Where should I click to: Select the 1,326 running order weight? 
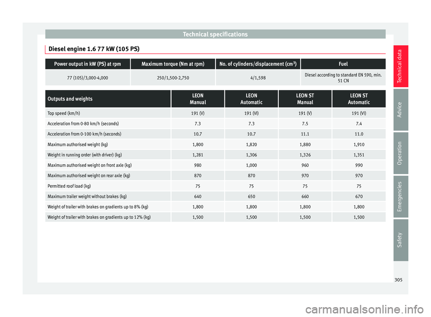(x=305, y=155)
